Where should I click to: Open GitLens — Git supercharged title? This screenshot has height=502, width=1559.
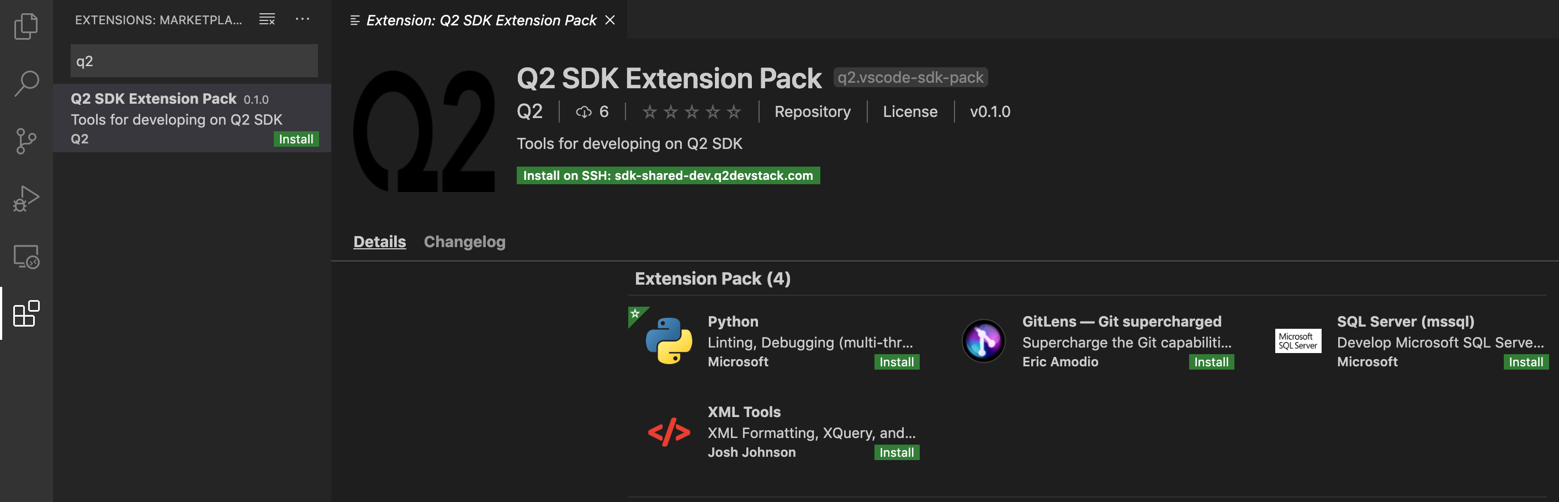click(1121, 321)
